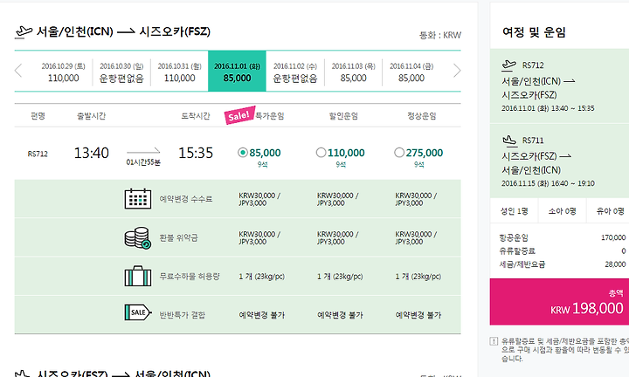
Task: Click the 출발시간 column header
Action: click(x=91, y=116)
